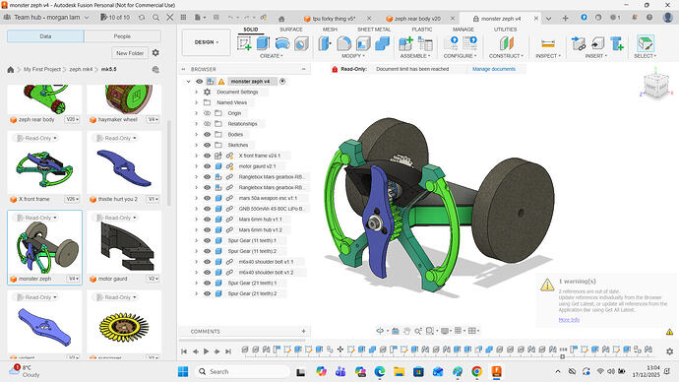Open the notifications bell icon

pos(635,18)
